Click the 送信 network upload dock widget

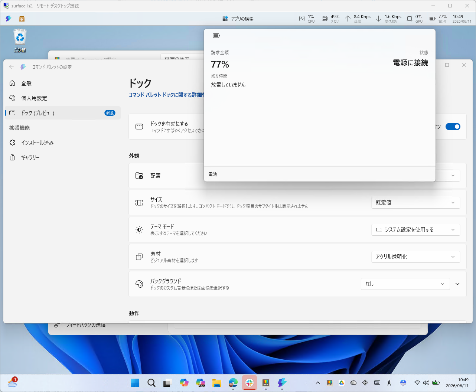358,19
